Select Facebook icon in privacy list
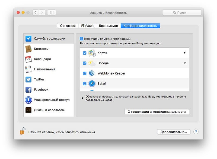 tap(28, 90)
